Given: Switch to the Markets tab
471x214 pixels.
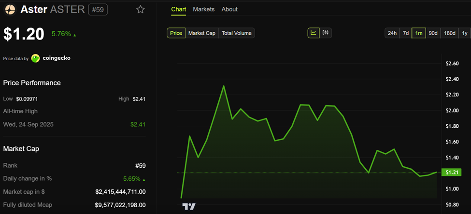Looking at the screenshot, I should click(204, 9).
